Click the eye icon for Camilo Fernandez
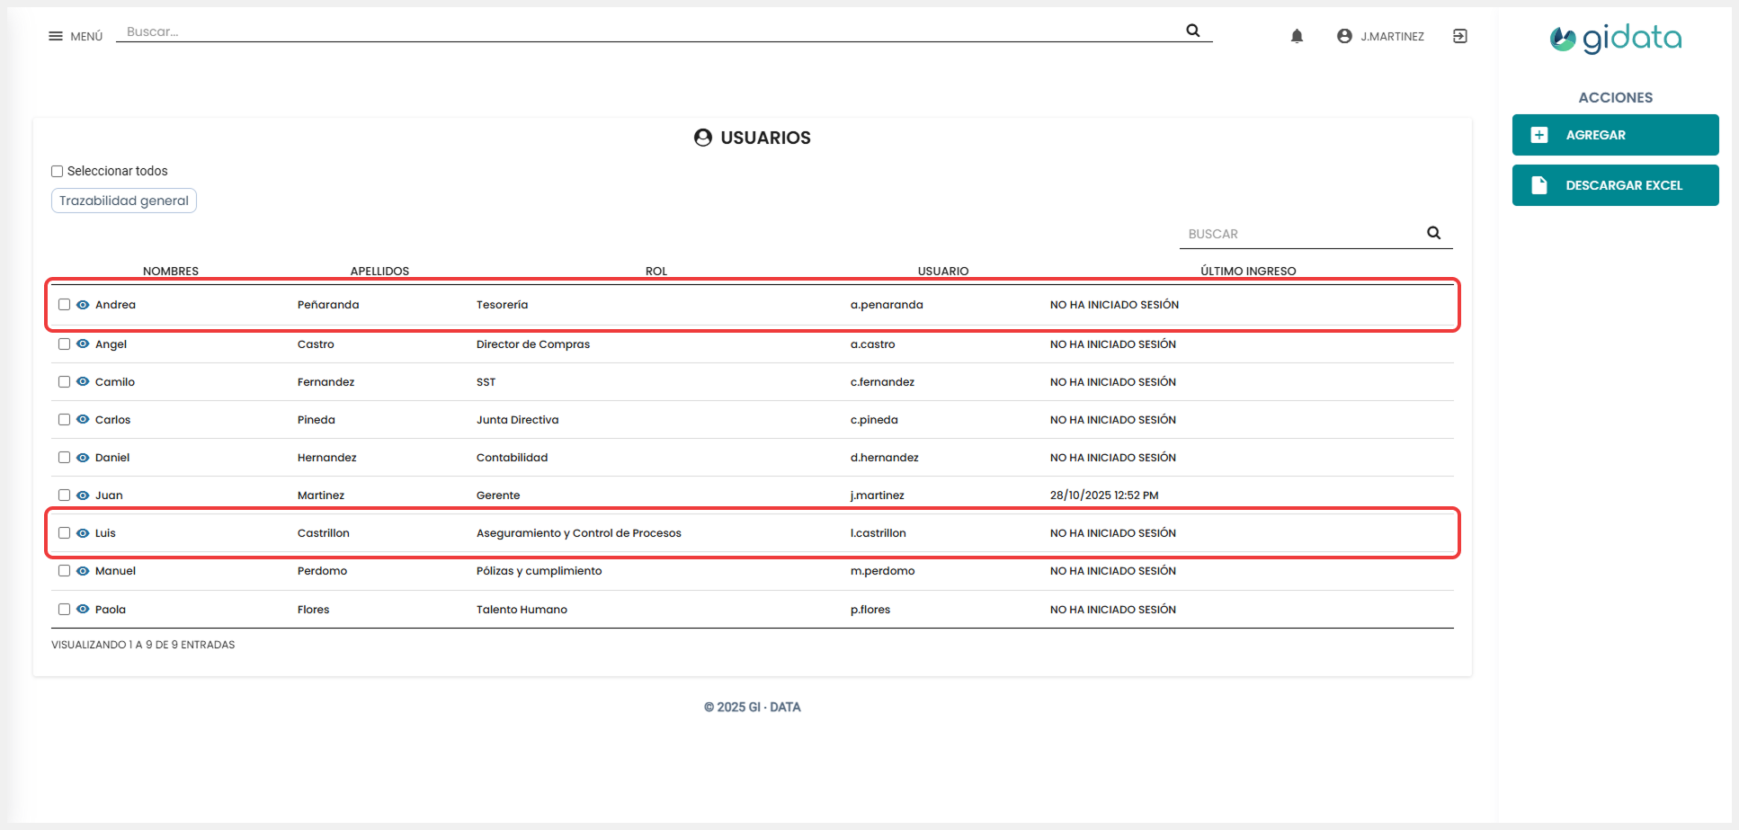Screen dimensions: 1739x830 click(x=83, y=381)
